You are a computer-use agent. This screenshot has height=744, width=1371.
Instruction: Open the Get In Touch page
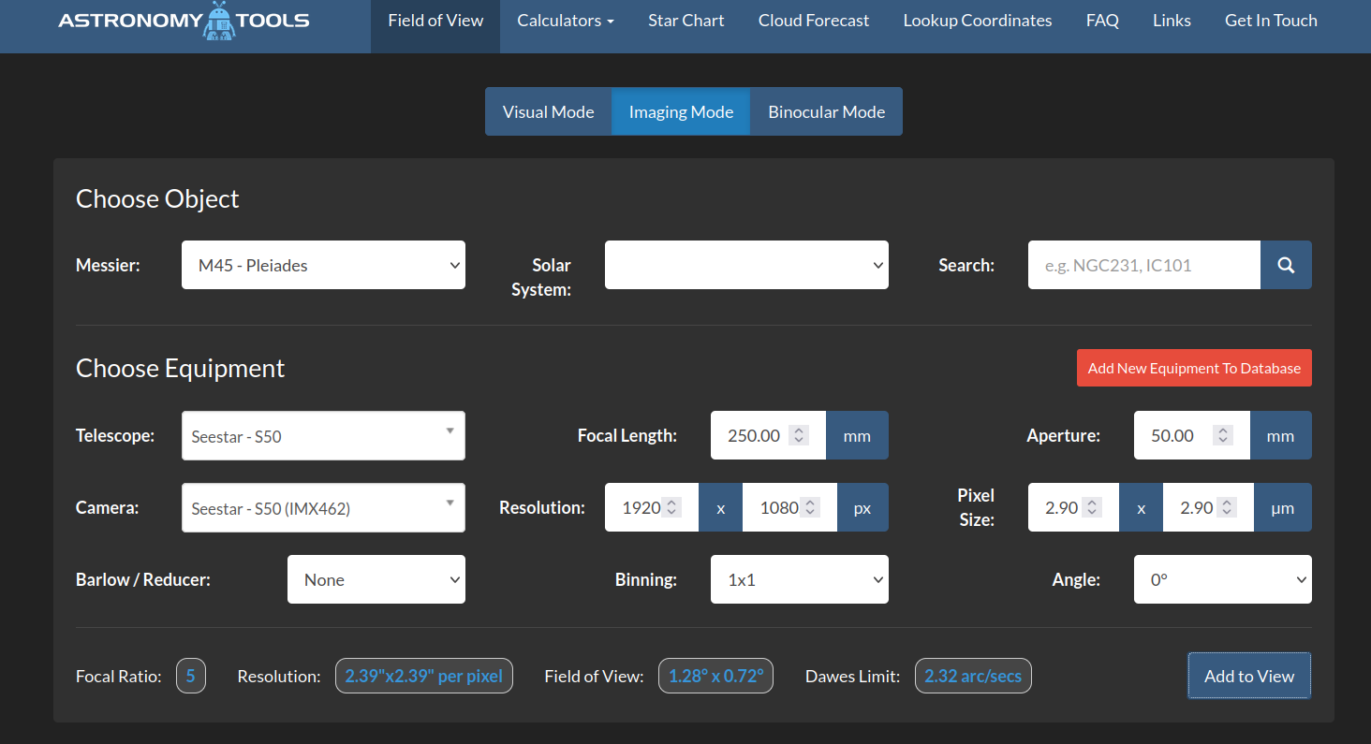(1271, 21)
